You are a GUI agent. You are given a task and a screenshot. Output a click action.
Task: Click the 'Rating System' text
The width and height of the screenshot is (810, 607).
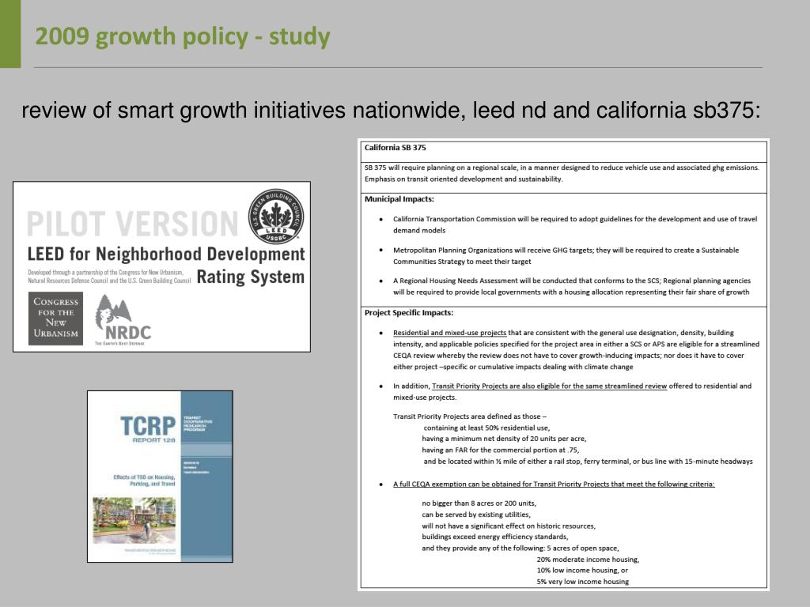pyautogui.click(x=251, y=277)
